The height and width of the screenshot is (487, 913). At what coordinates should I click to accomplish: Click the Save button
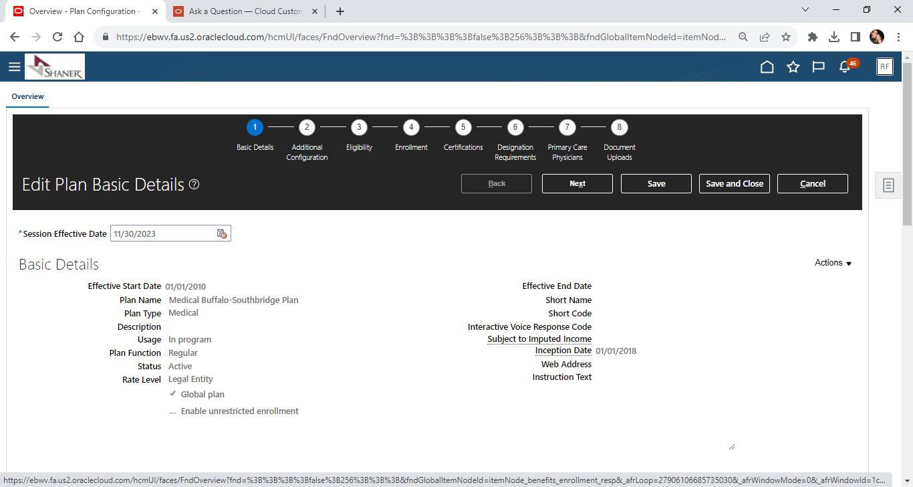(656, 183)
